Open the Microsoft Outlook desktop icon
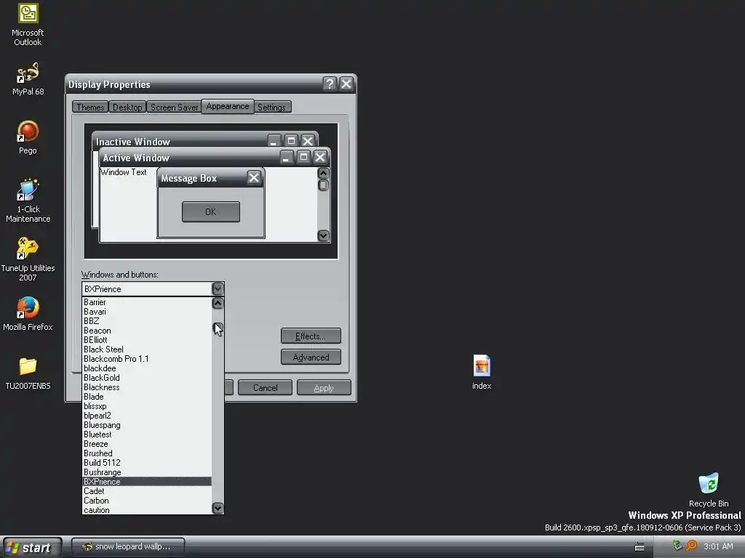The width and height of the screenshot is (745, 558). coord(28,25)
